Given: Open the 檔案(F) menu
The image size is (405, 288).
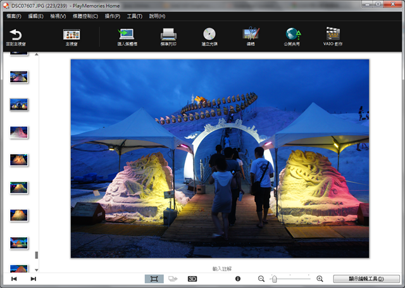Looking at the screenshot, I should pos(13,16).
